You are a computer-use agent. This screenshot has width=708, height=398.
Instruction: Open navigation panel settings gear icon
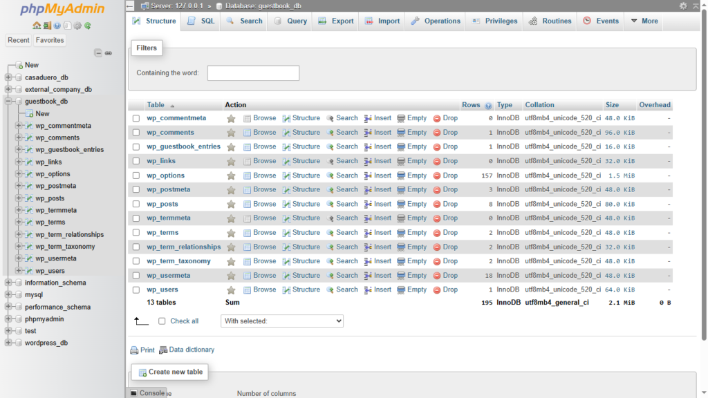tap(77, 26)
